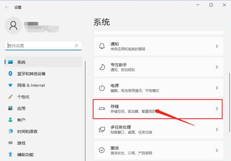Open 时间和语言 settings label

click(x=27, y=131)
